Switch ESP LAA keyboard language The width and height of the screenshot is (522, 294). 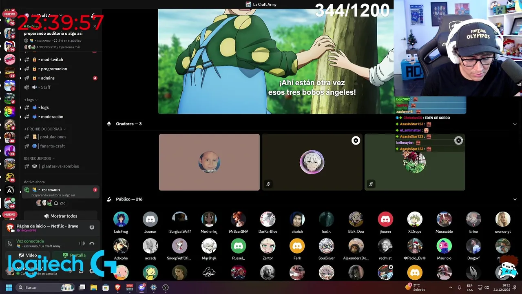click(470, 287)
